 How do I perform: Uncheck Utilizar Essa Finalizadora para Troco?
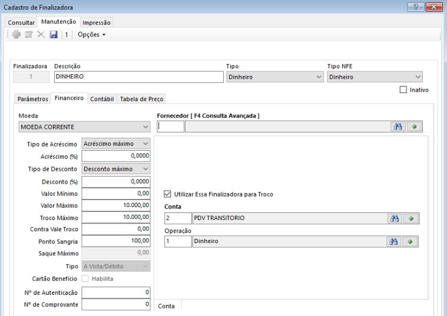pyautogui.click(x=167, y=194)
